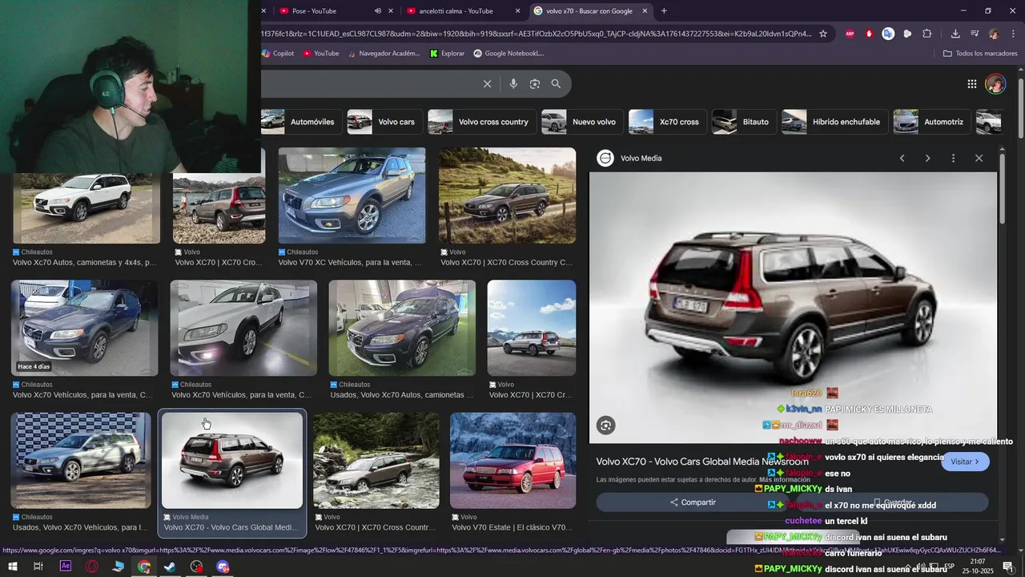Bookmark this page with the star icon
The width and height of the screenshot is (1025, 577).
822,34
